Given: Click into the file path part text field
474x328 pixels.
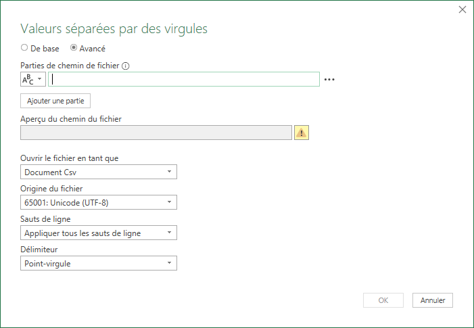Looking at the screenshot, I should 184,79.
